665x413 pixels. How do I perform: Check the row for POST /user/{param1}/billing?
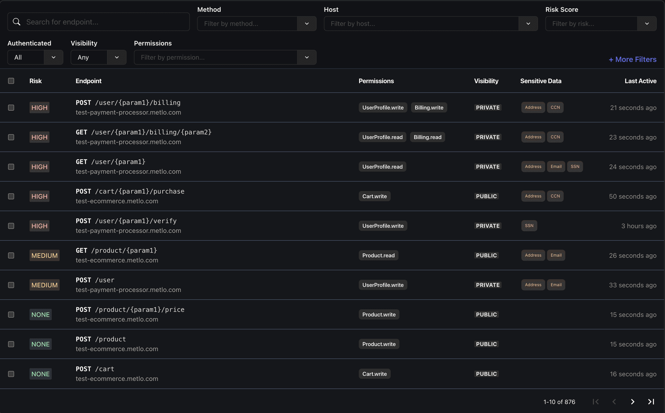coord(11,107)
